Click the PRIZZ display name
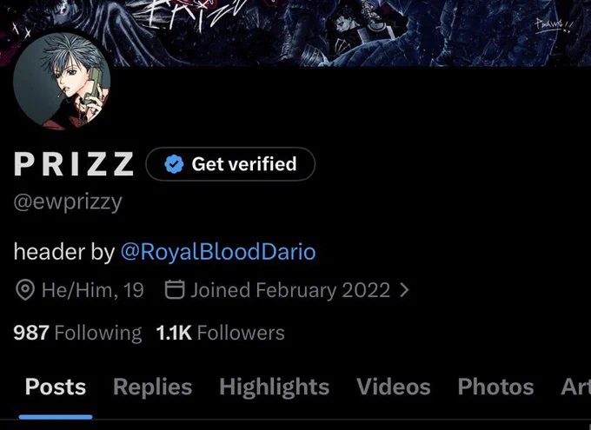The image size is (591, 430). pyautogui.click(x=74, y=164)
